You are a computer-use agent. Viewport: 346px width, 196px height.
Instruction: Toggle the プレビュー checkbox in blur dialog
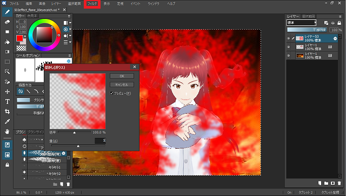click(112, 93)
